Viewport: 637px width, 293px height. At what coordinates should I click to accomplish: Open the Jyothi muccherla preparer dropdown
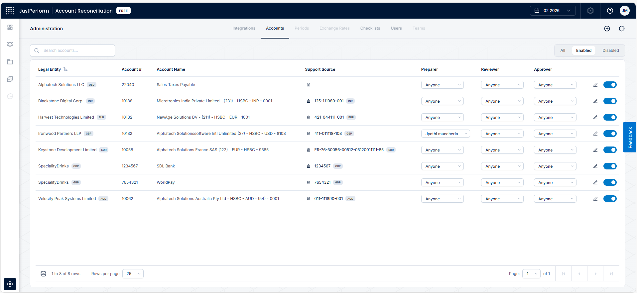(446, 134)
